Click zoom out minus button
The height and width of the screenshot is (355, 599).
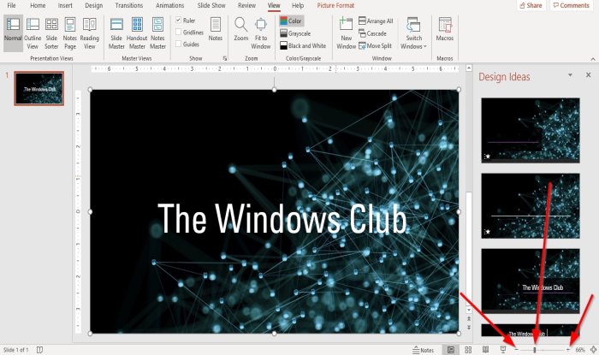(516, 350)
